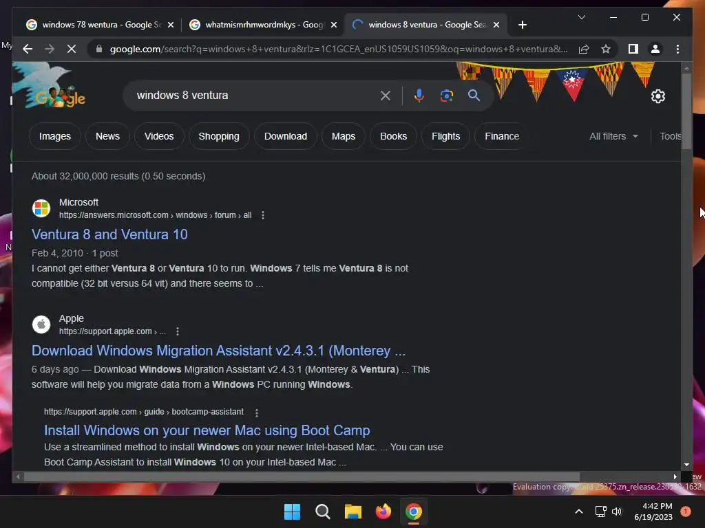705x528 pixels.
Task: Bookmark this tab with the star icon
Action: 606,49
